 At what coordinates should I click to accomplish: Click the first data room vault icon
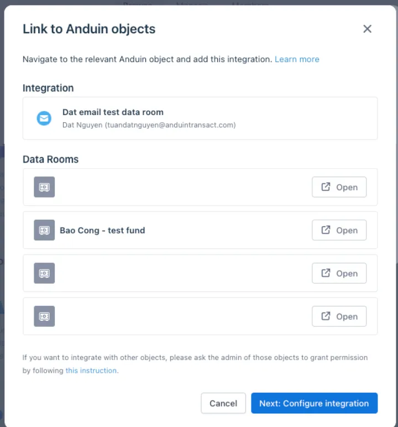tap(44, 187)
